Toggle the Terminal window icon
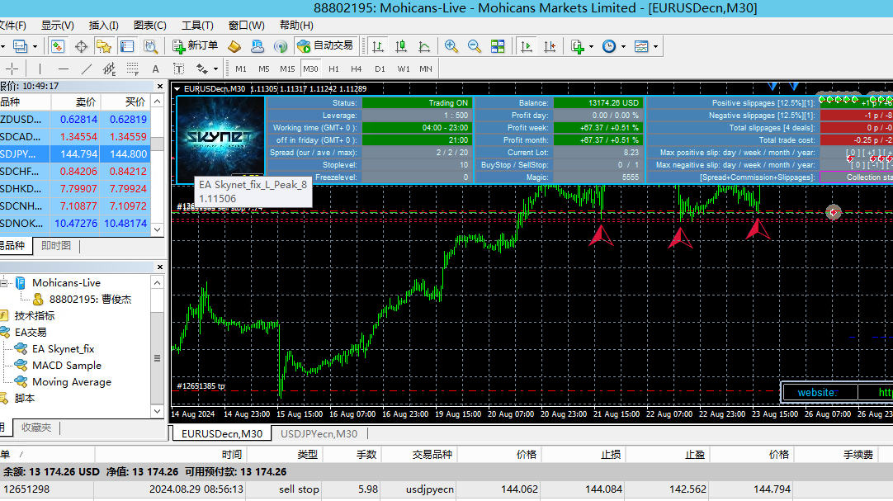This screenshot has width=893, height=501. coord(127,46)
